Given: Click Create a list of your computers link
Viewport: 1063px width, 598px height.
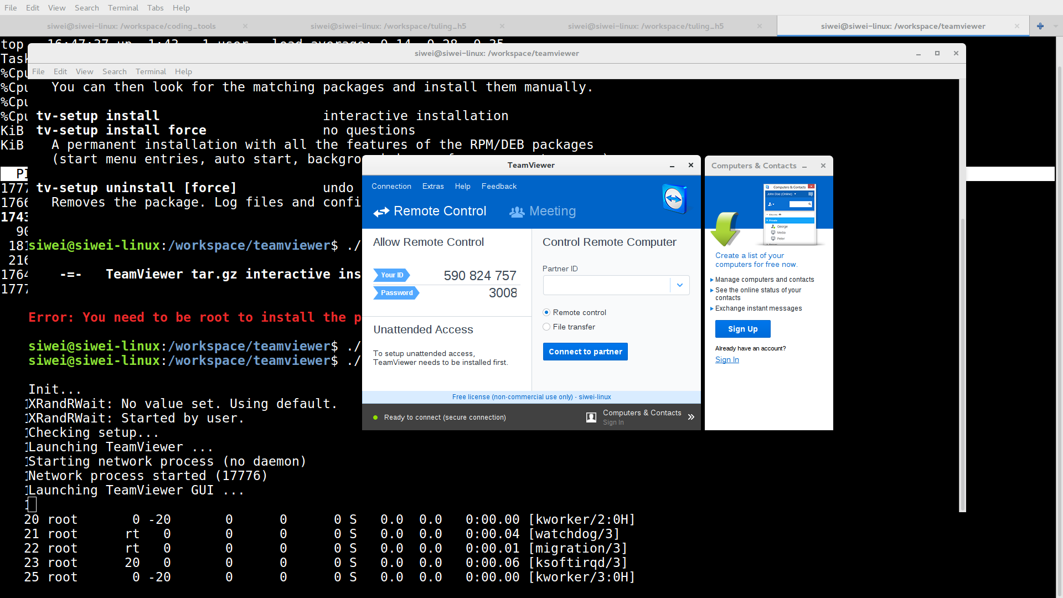Looking at the screenshot, I should [x=756, y=260].
